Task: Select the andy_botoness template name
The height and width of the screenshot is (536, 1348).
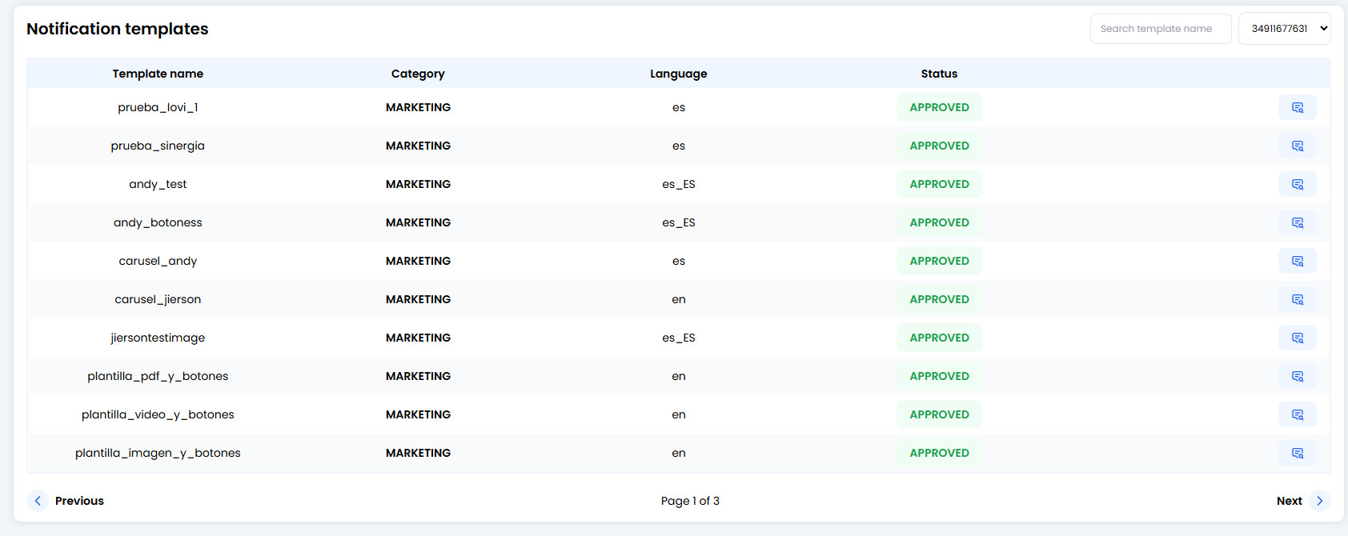Action: 158,222
